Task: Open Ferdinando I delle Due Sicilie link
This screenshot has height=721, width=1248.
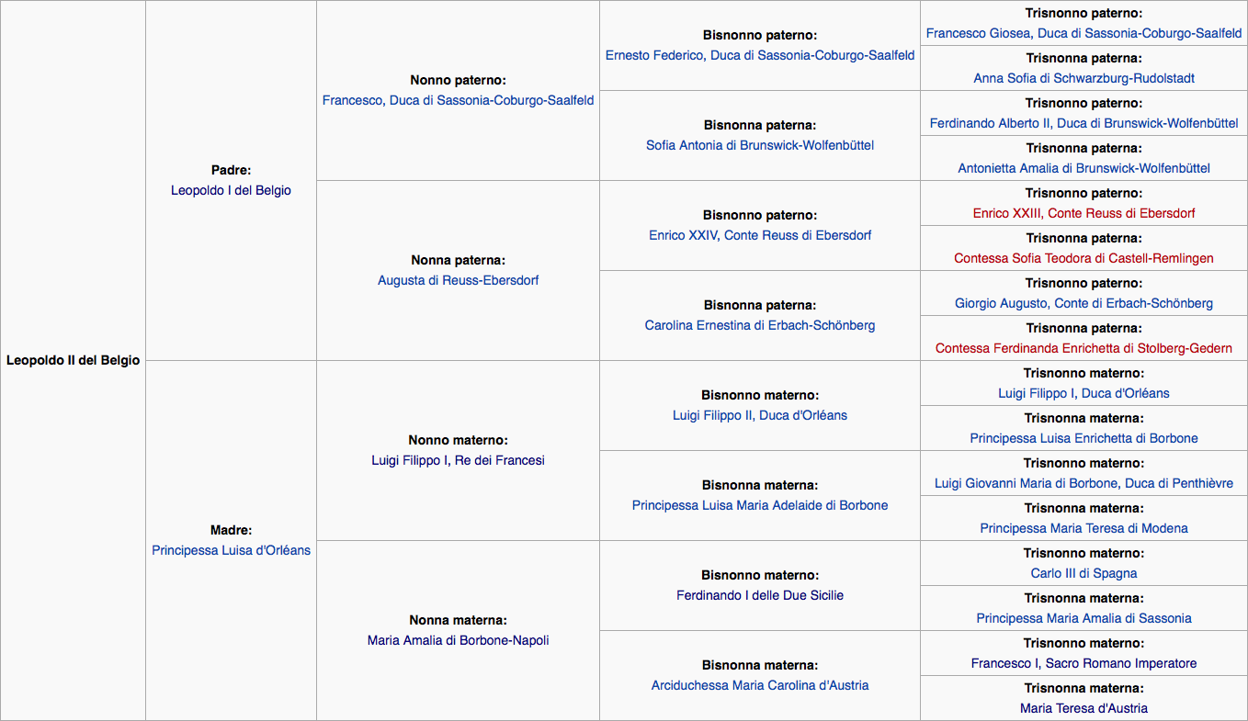Action: click(759, 595)
